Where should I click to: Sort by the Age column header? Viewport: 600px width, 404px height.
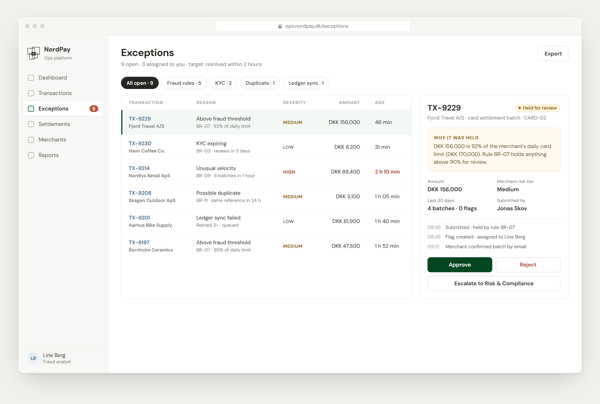point(380,102)
